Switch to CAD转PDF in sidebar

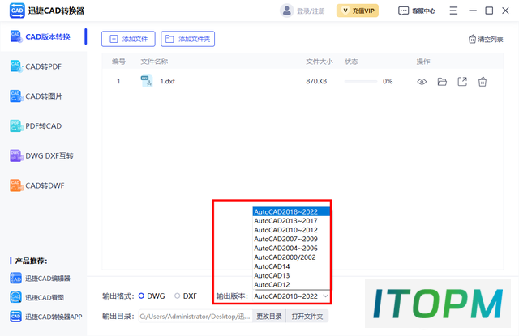click(x=44, y=66)
